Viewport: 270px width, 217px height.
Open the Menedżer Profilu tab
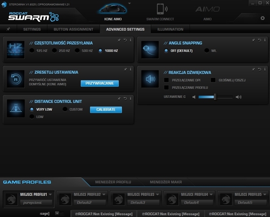113,182
